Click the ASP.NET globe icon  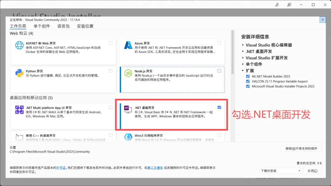pyautogui.click(x=19, y=45)
